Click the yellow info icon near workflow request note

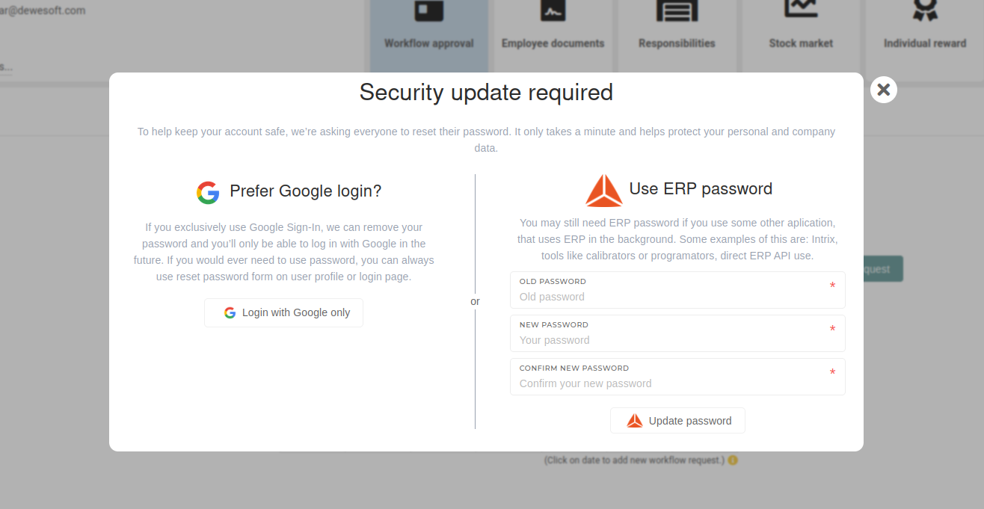click(733, 460)
